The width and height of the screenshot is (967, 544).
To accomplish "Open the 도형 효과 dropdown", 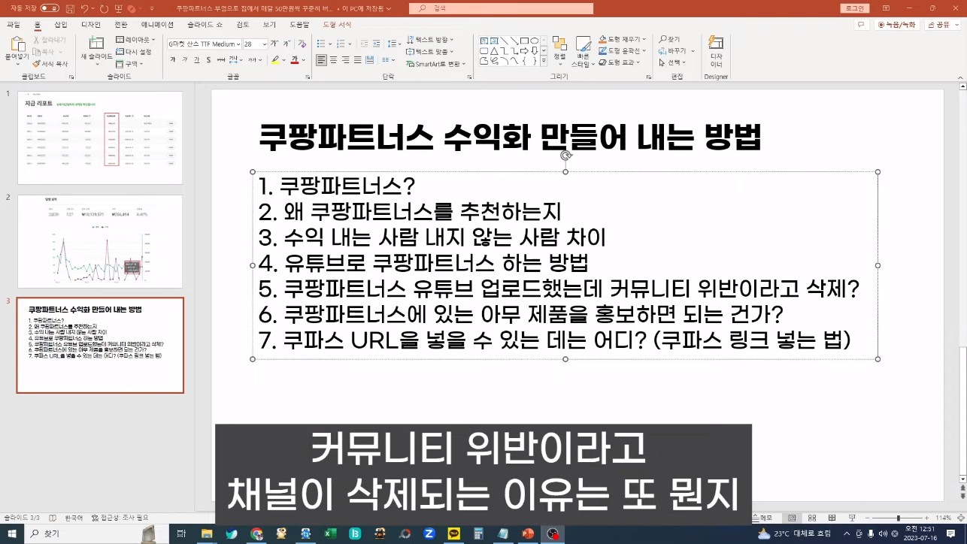I will coord(620,63).
